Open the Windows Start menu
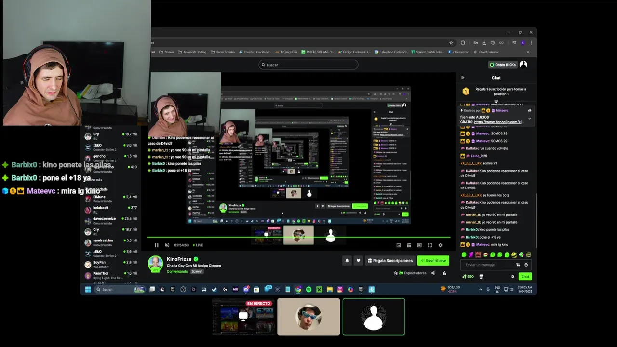The width and height of the screenshot is (617, 347). (88, 289)
